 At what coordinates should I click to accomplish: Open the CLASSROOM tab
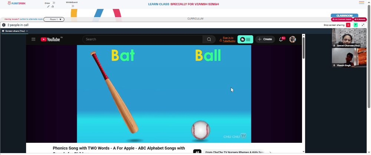click(x=344, y=16)
